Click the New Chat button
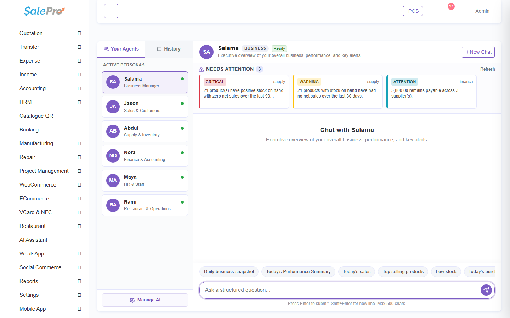 478,52
